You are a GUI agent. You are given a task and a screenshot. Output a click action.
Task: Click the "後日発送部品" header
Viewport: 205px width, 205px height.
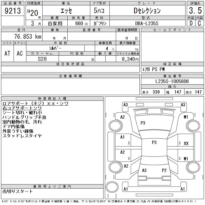[x=70, y=64]
